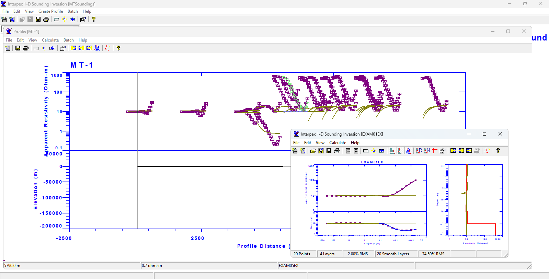Click the yellow question mark help icon in the EXAM01EX window
This screenshot has height=279, width=549.
[x=498, y=151]
